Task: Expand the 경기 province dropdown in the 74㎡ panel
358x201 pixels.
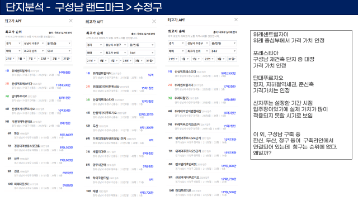Action: coord(95,45)
